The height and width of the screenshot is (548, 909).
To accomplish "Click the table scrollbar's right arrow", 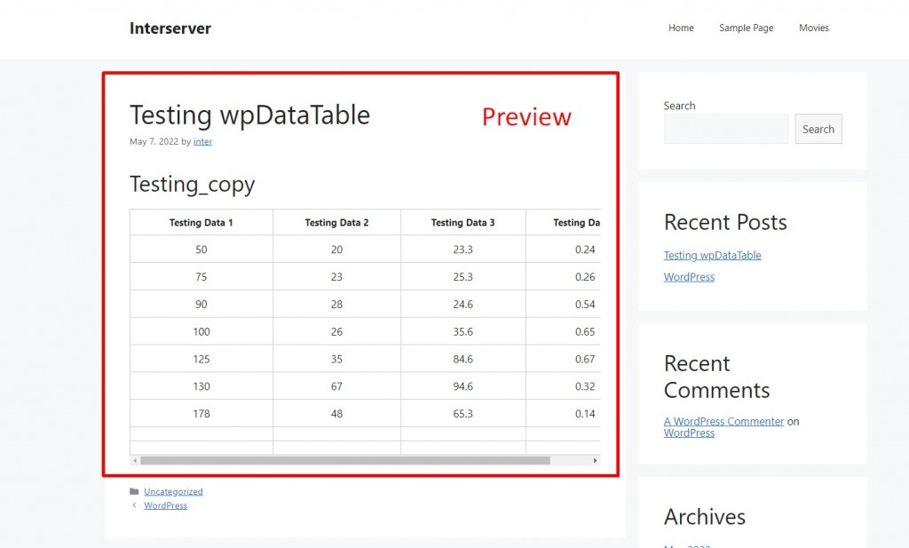I will pos(595,460).
